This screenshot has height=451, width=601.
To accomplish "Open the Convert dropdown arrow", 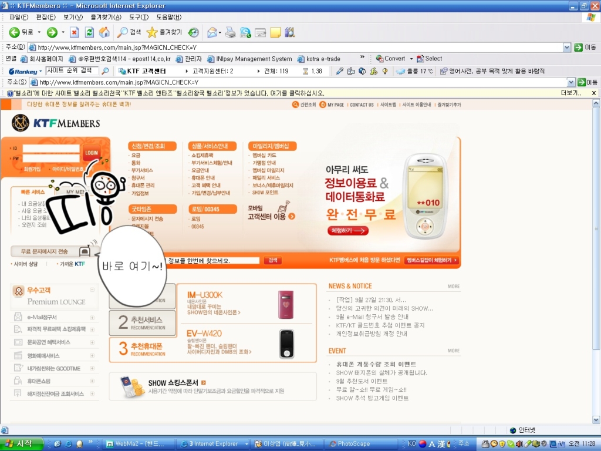I will click(x=411, y=59).
